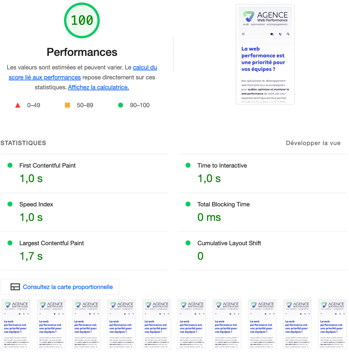
Task: Click the Total Blocking Time green status dot
Action: tap(188, 204)
